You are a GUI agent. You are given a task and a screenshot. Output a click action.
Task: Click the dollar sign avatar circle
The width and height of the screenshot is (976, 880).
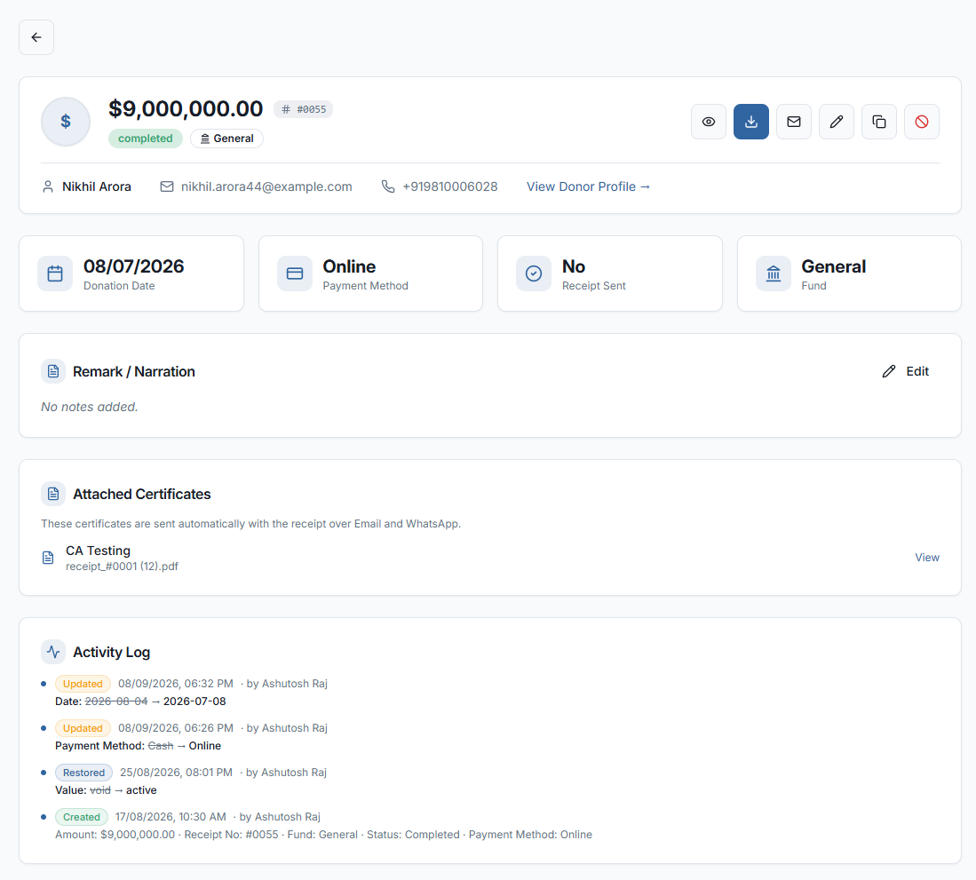pos(66,122)
